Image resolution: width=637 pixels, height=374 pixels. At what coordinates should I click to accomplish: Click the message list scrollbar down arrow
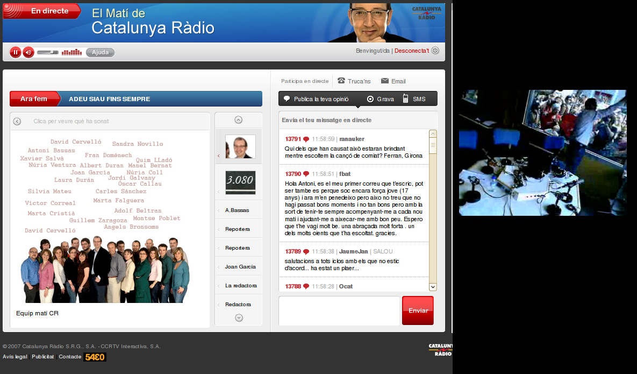433,287
